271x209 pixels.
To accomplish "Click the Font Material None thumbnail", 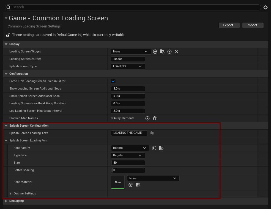I will (118, 182).
